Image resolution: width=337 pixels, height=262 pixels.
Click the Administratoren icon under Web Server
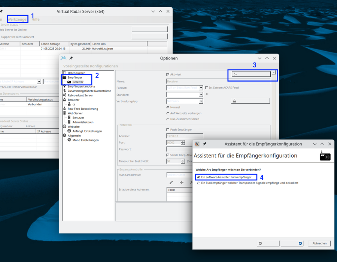pos(69,122)
